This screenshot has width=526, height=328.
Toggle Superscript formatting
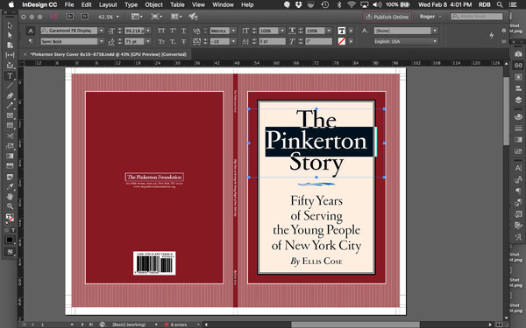point(173,31)
